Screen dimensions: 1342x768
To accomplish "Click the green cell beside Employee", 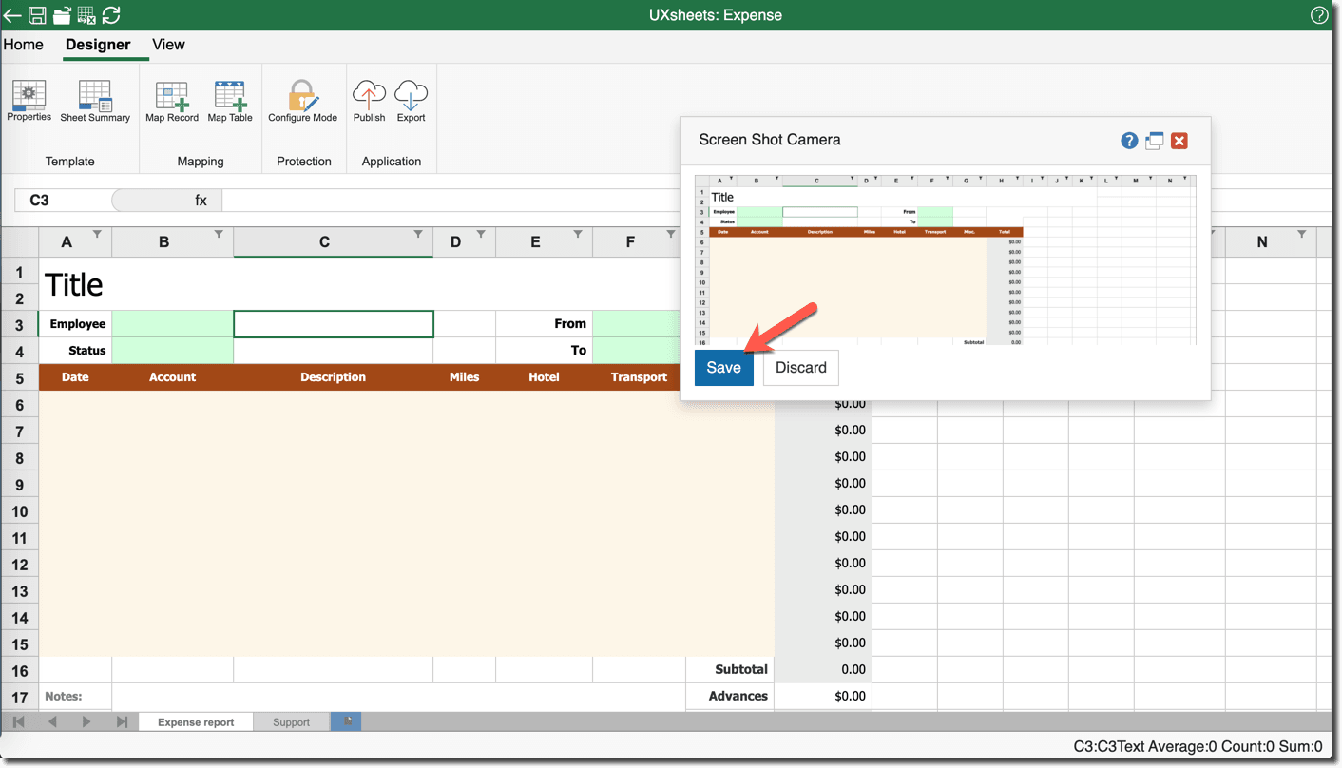I will (172, 324).
